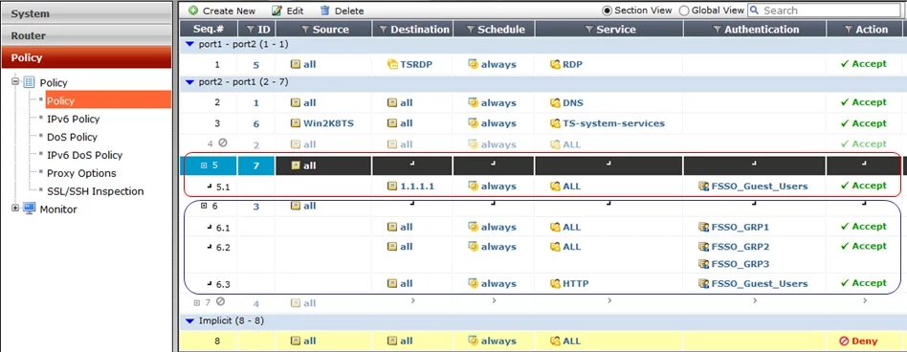Click the Schedule column filter icon
Image resolution: width=907 pixels, height=352 pixels.
click(x=471, y=30)
